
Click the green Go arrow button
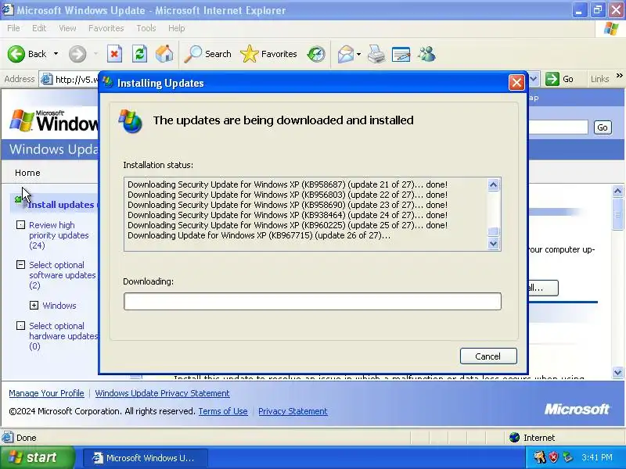click(x=552, y=79)
